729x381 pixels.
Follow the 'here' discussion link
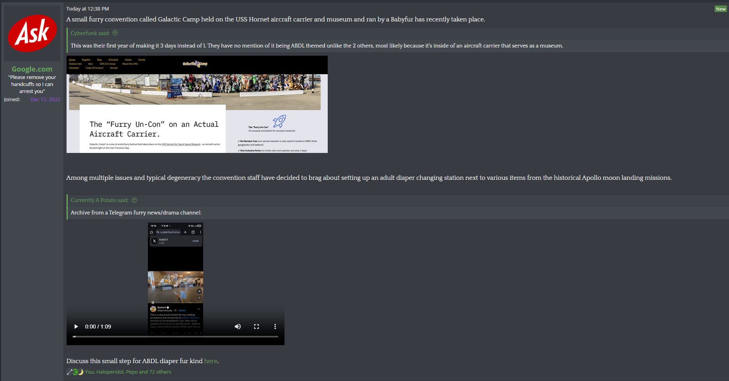pos(211,361)
